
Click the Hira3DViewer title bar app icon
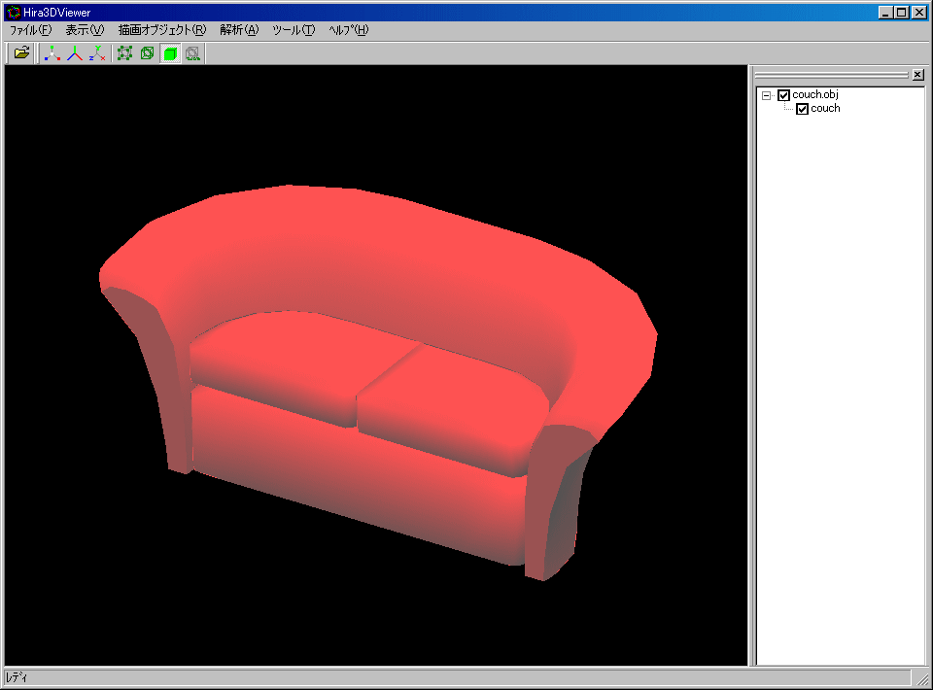pos(13,13)
